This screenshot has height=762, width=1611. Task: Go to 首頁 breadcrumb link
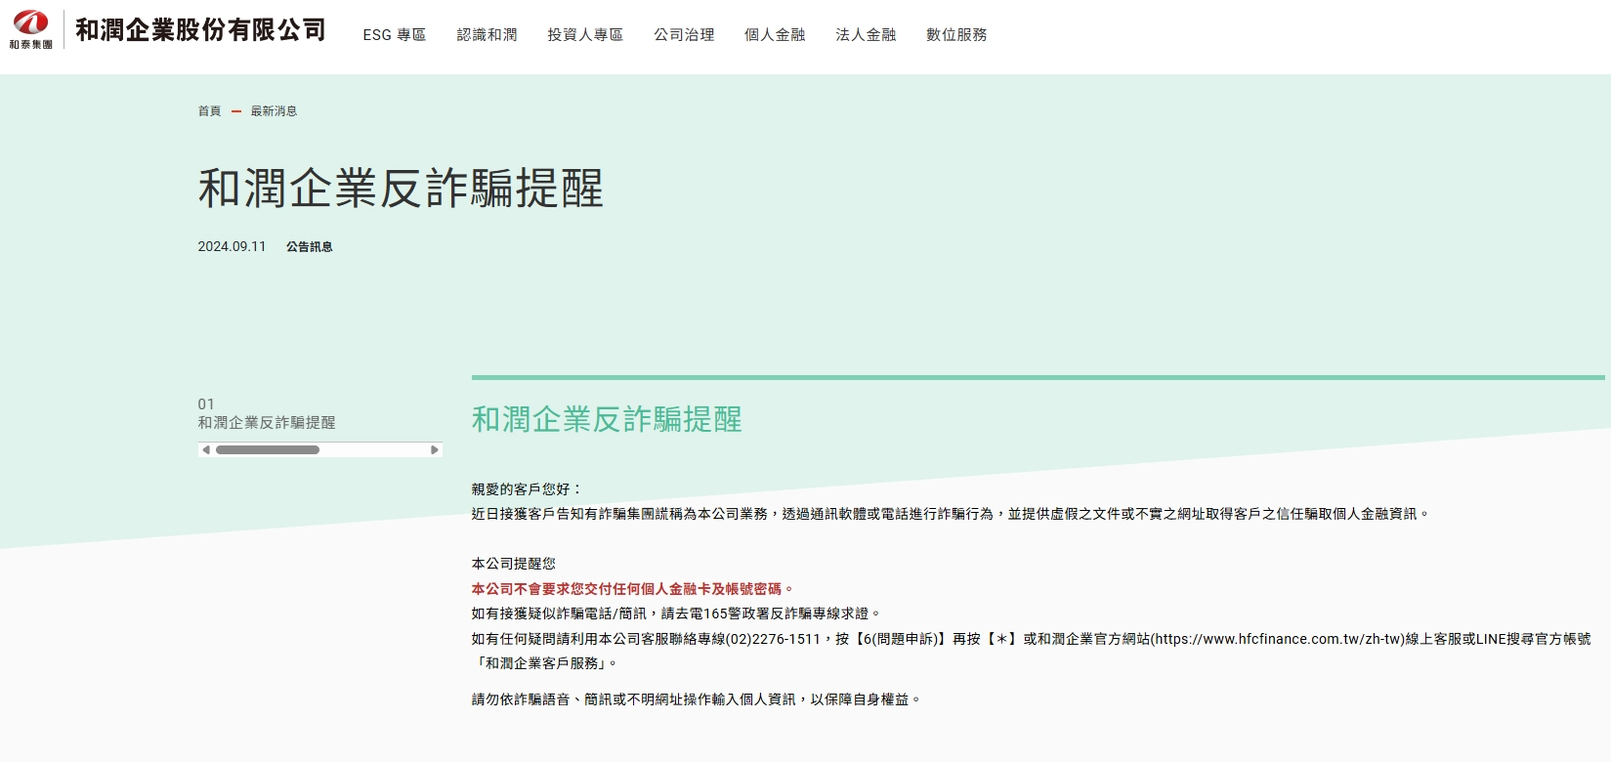tap(209, 111)
